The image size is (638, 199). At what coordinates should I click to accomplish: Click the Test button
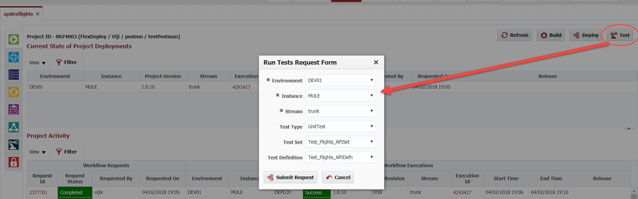click(620, 35)
